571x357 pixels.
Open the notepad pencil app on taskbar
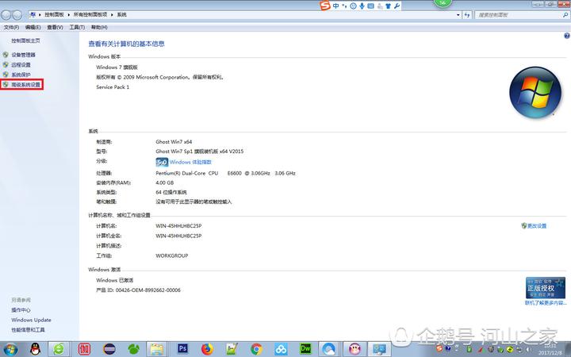[232, 349]
